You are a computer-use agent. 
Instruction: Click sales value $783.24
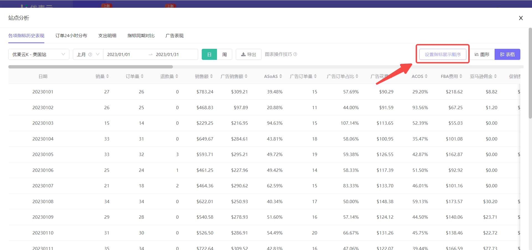point(205,92)
